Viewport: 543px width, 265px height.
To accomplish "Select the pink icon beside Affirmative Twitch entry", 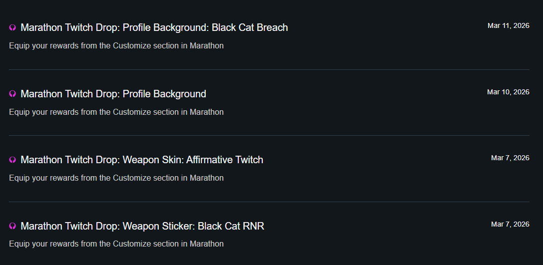I will [13, 160].
